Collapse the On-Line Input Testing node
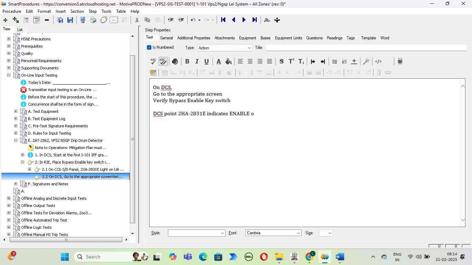 pos(9,75)
